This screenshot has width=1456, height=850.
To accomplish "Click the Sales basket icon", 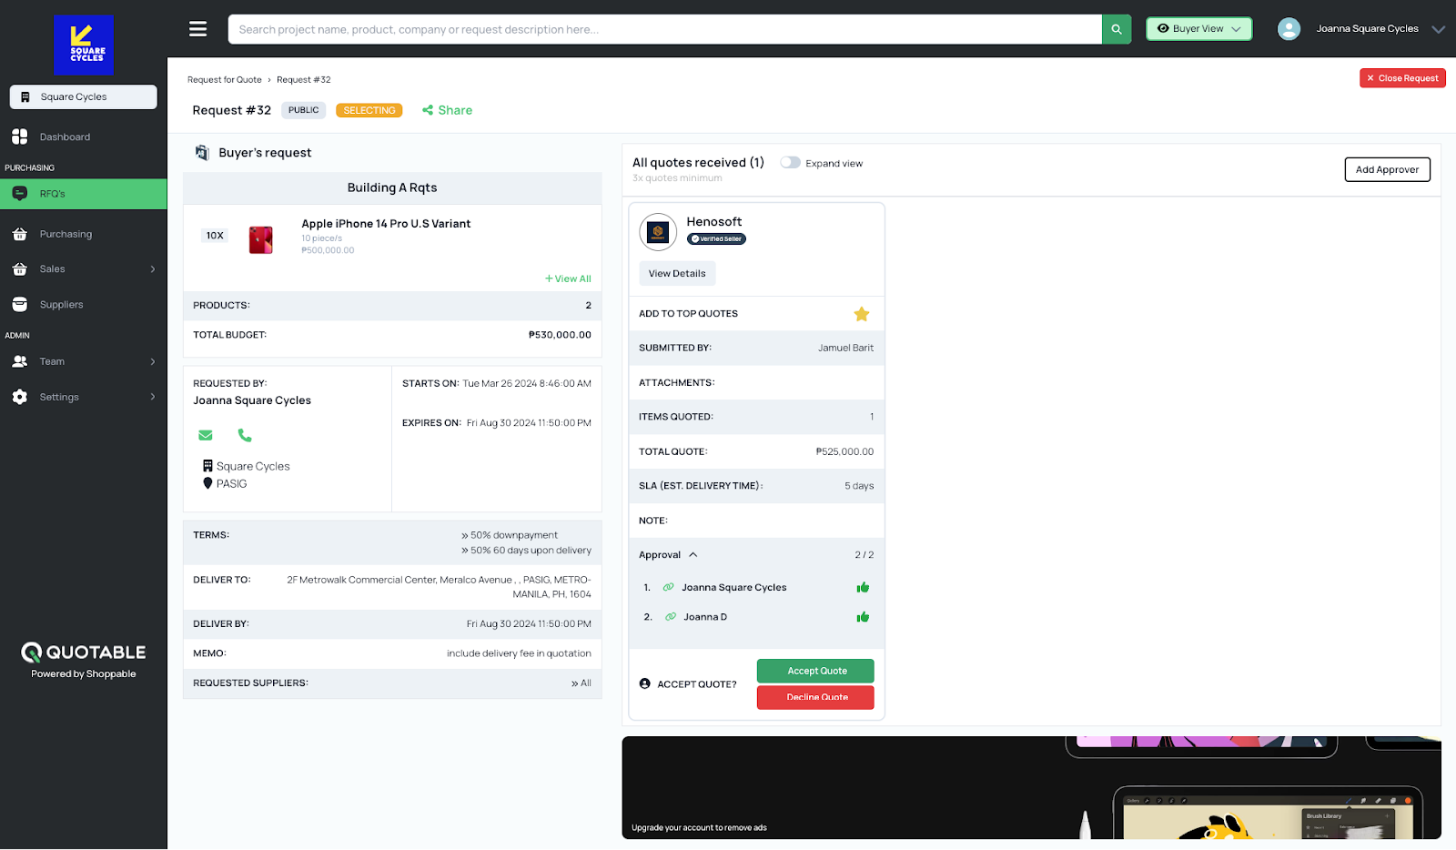I will [20, 269].
